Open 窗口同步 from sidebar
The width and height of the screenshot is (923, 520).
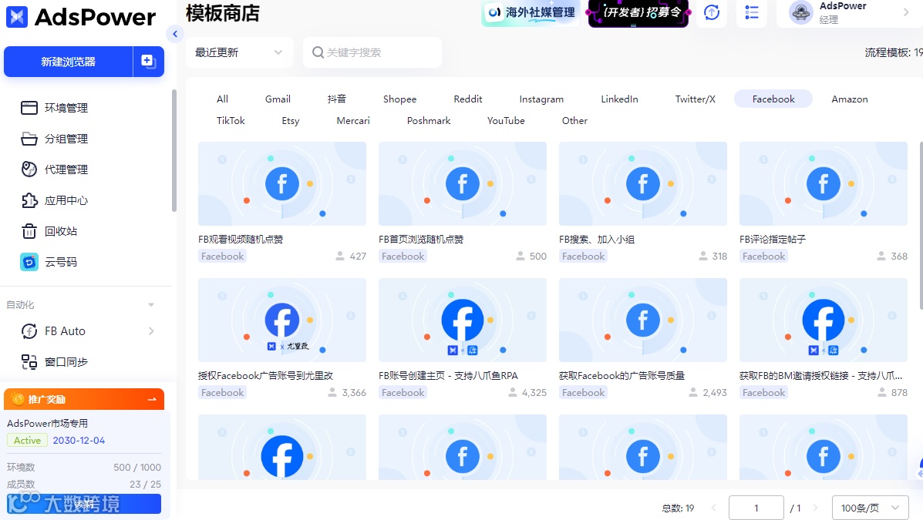click(x=66, y=362)
